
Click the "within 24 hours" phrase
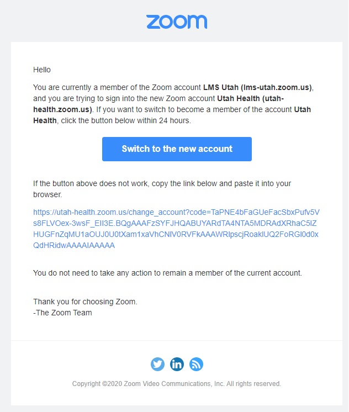pos(165,120)
